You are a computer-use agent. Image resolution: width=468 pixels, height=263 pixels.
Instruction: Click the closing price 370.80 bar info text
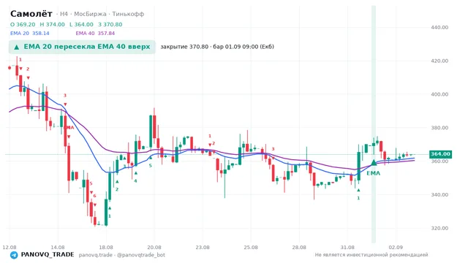click(x=217, y=47)
